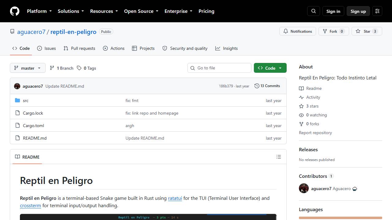This screenshot has width=392, height=220.
Task: Expand the Resources menu
Action: click(x=104, y=11)
